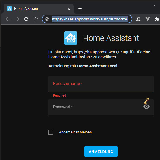160x160 pixels.
Task: Focus the Passwort input field
Action: coord(101,107)
